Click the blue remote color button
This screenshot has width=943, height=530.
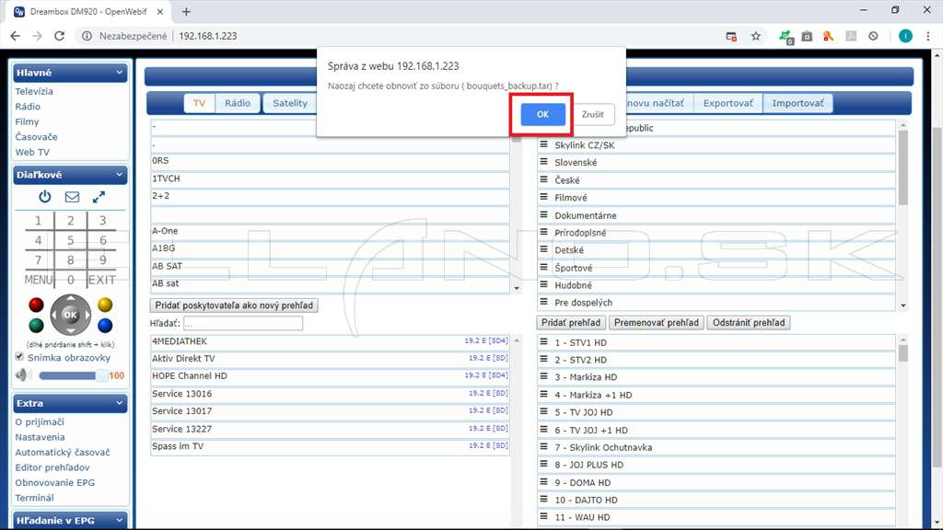point(105,325)
